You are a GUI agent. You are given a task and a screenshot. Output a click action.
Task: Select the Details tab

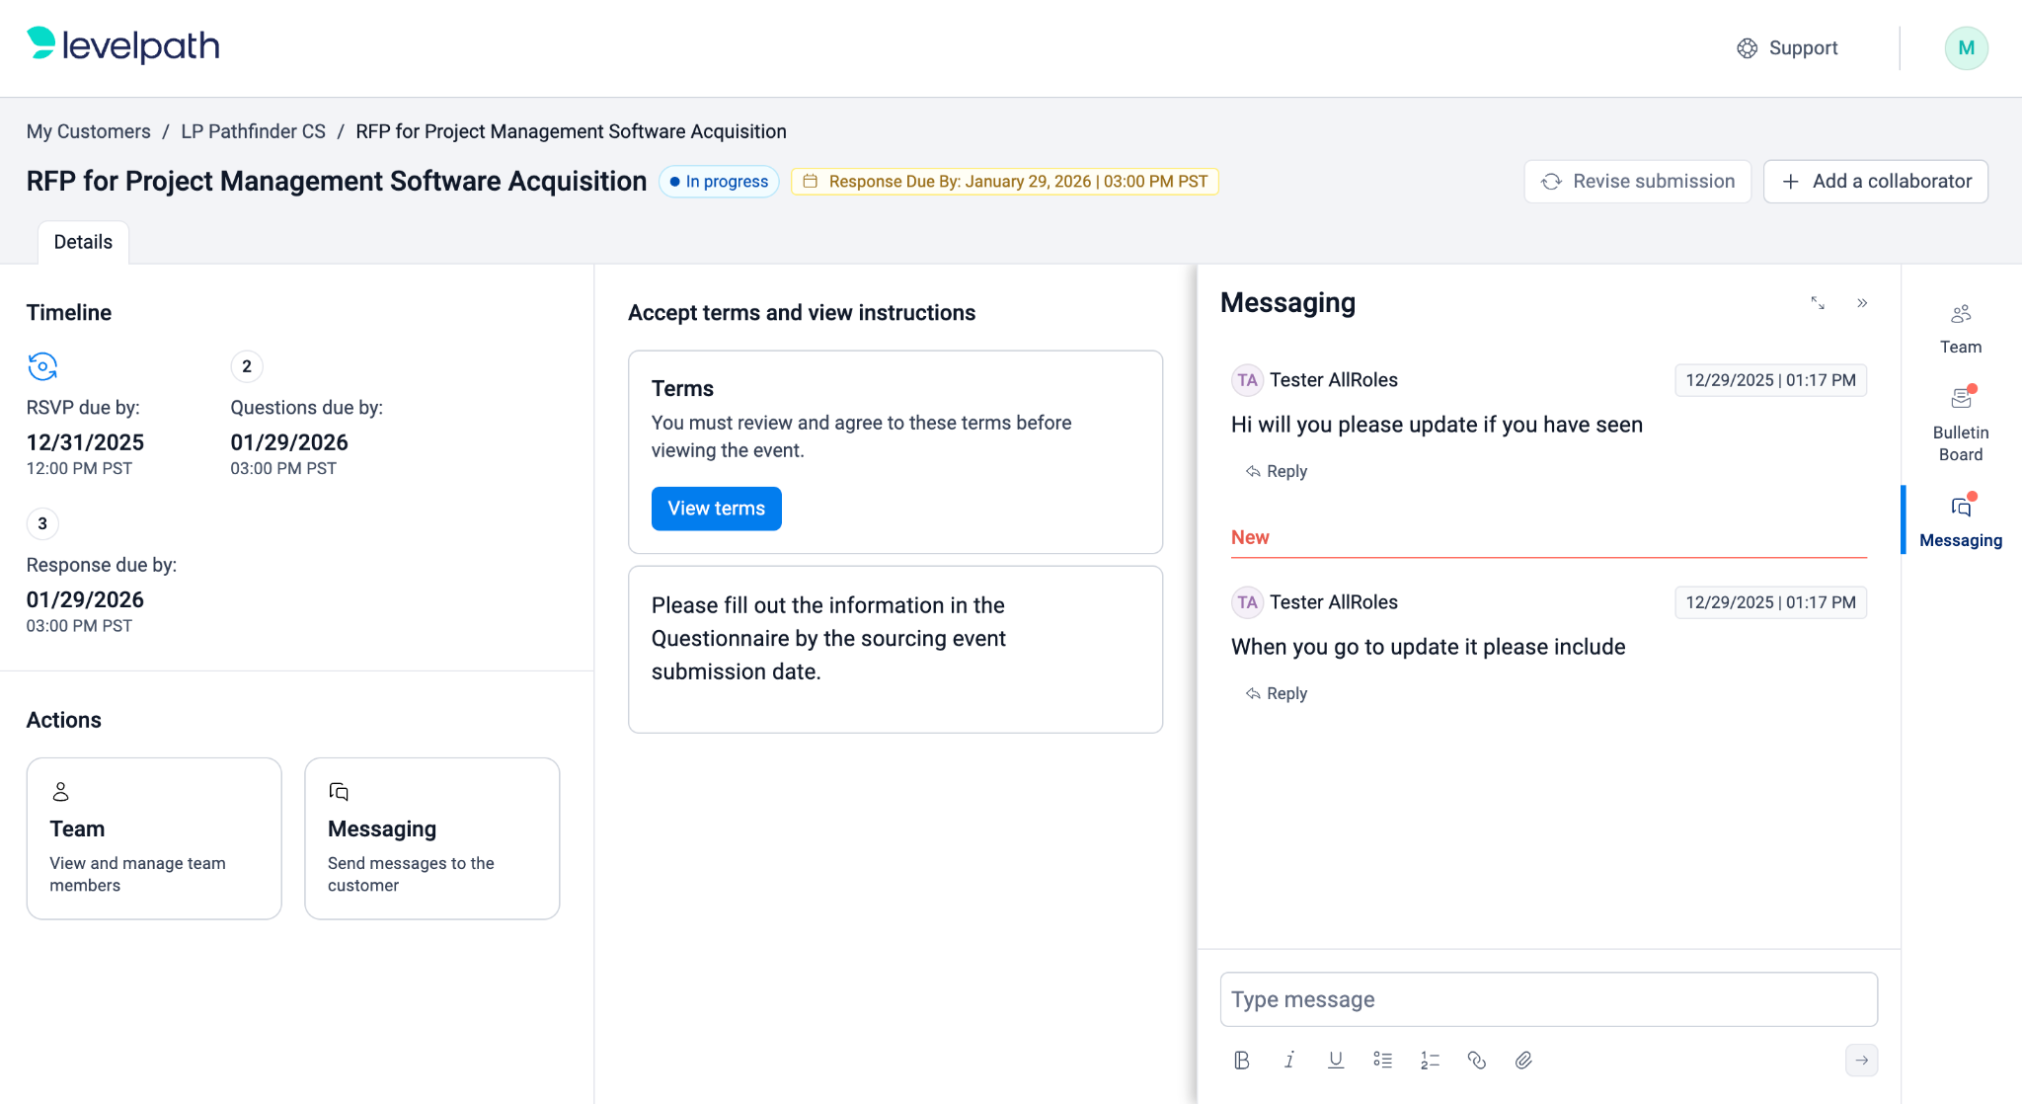click(x=83, y=242)
